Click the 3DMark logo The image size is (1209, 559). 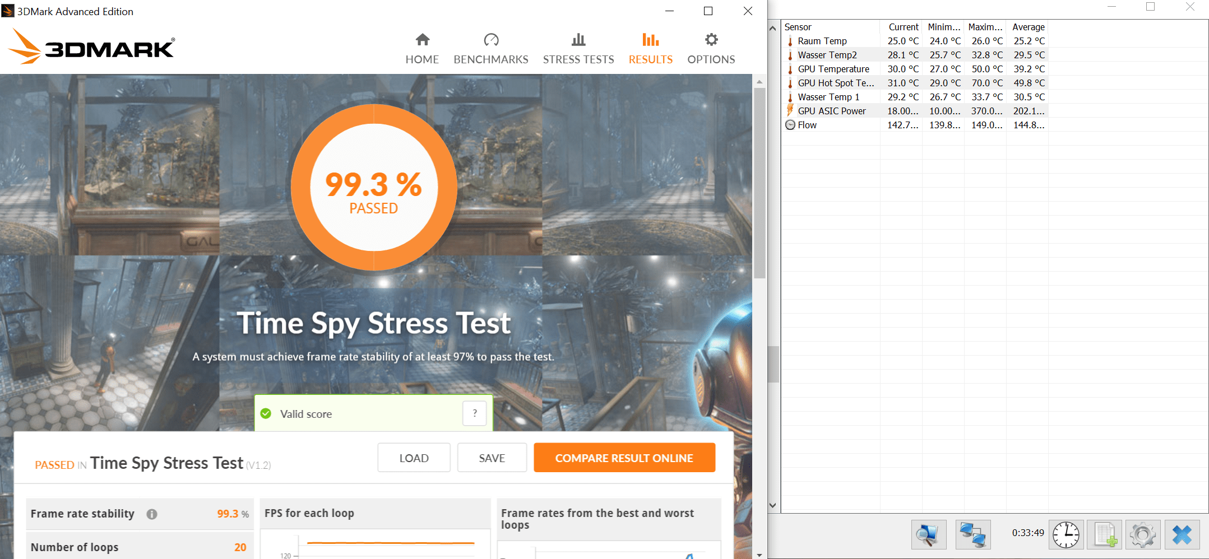[x=92, y=46]
